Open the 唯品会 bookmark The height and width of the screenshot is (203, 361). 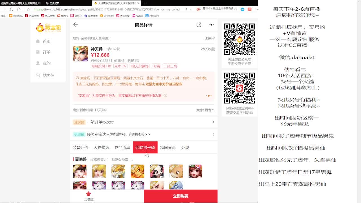(x=138, y=16)
